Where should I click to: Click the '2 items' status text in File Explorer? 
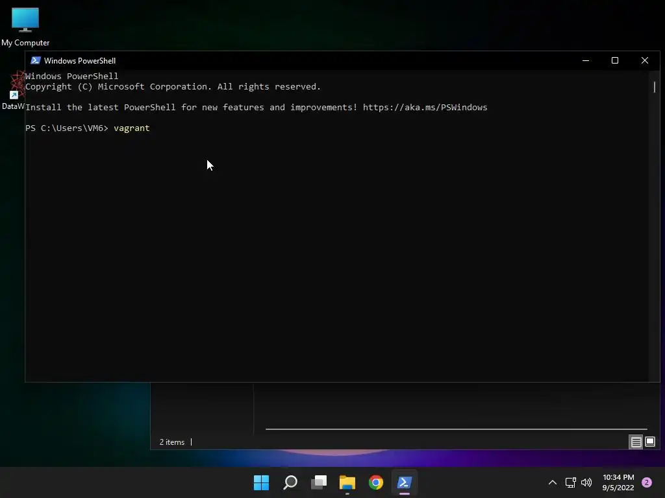pyautogui.click(x=171, y=442)
